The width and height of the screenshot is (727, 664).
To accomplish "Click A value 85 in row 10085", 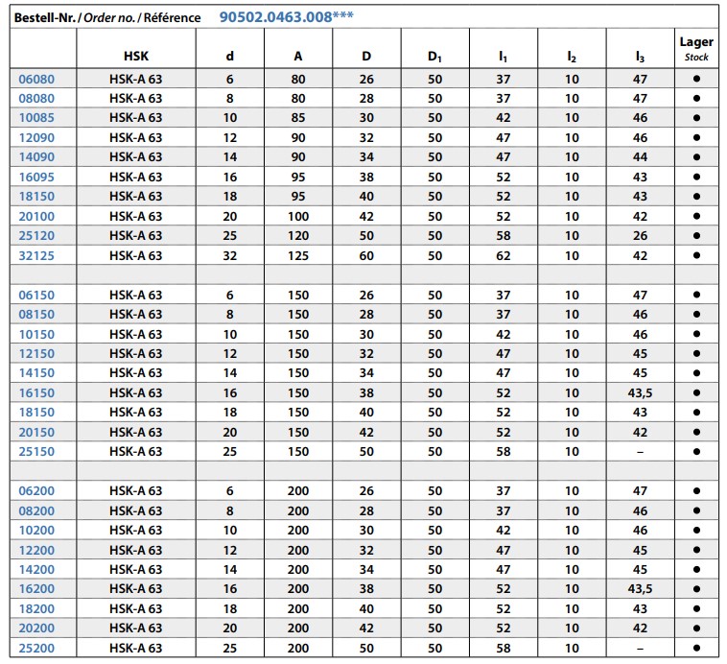I will point(298,118).
